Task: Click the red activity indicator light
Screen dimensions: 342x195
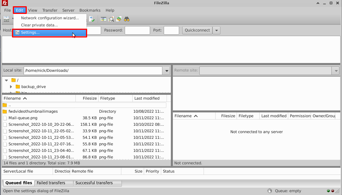Action: (333, 191)
